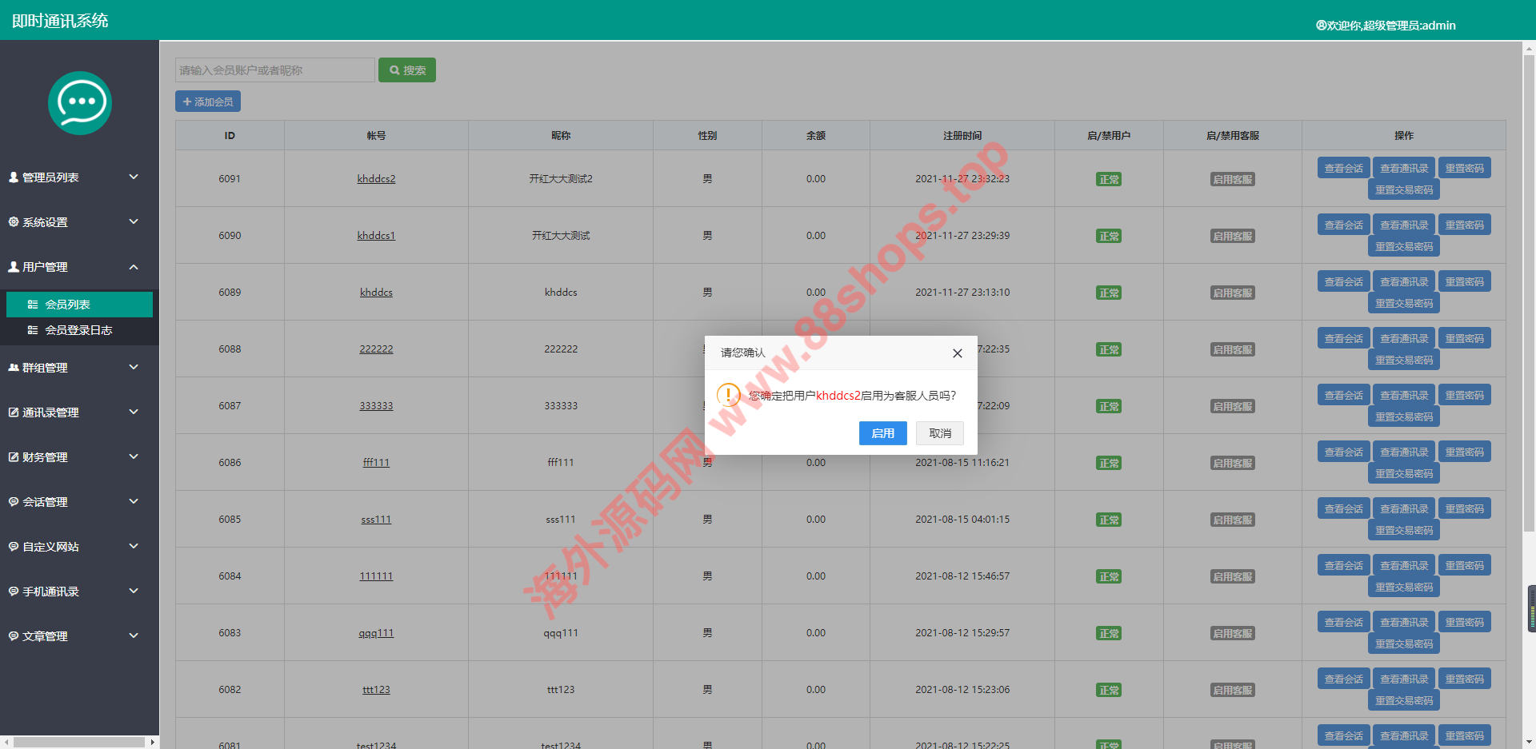Focus the member account search field
The height and width of the screenshot is (749, 1536).
tap(274, 70)
